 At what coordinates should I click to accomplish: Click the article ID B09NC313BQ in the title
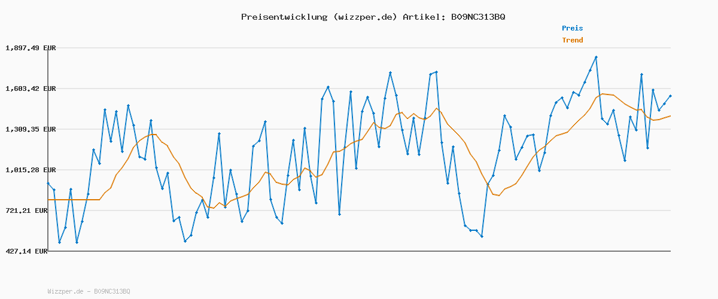(477, 17)
